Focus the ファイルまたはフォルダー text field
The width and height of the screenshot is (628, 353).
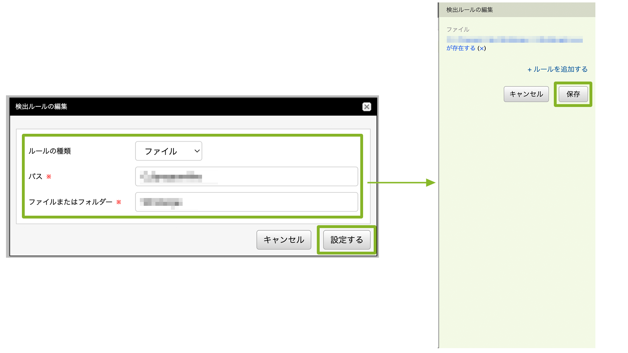(246, 202)
